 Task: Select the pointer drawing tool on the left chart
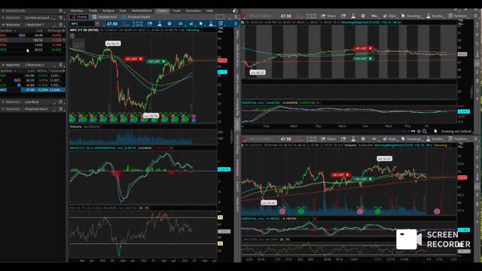pos(201,23)
